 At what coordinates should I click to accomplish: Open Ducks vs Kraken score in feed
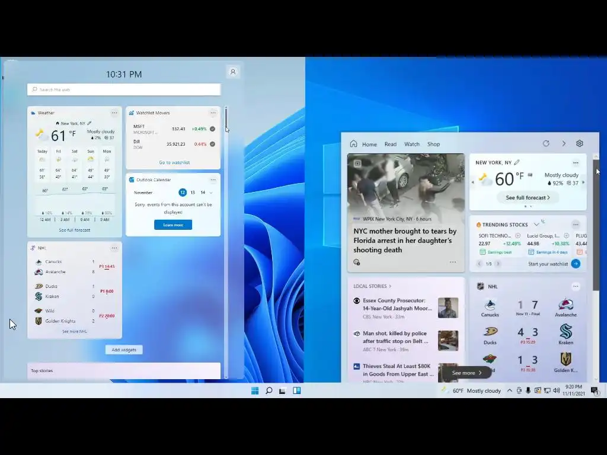[528, 335]
